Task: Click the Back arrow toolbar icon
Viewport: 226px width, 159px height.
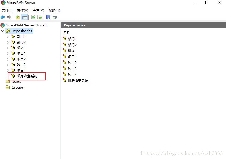Action: pos(3,17)
